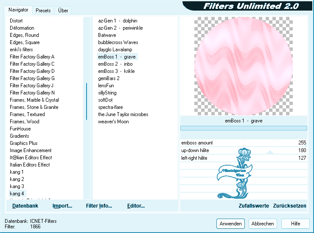Click the category list scrollbar thumb
Screen dimensions: 314x233
click(87, 101)
